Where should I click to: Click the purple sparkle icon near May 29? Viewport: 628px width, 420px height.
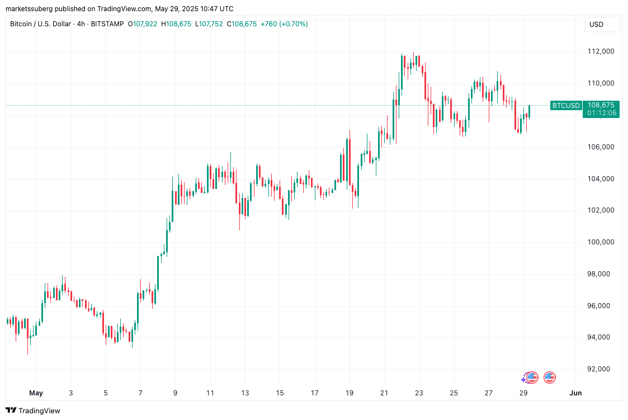(523, 380)
